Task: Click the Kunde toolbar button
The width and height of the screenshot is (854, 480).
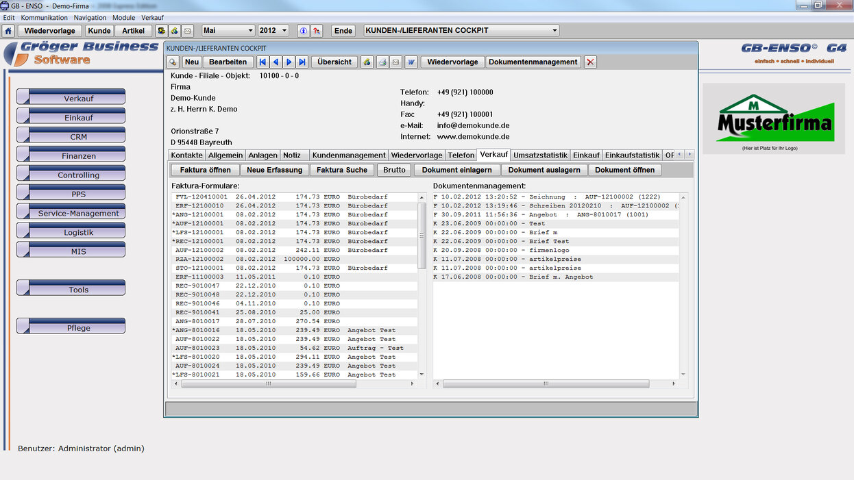Action: (x=99, y=31)
